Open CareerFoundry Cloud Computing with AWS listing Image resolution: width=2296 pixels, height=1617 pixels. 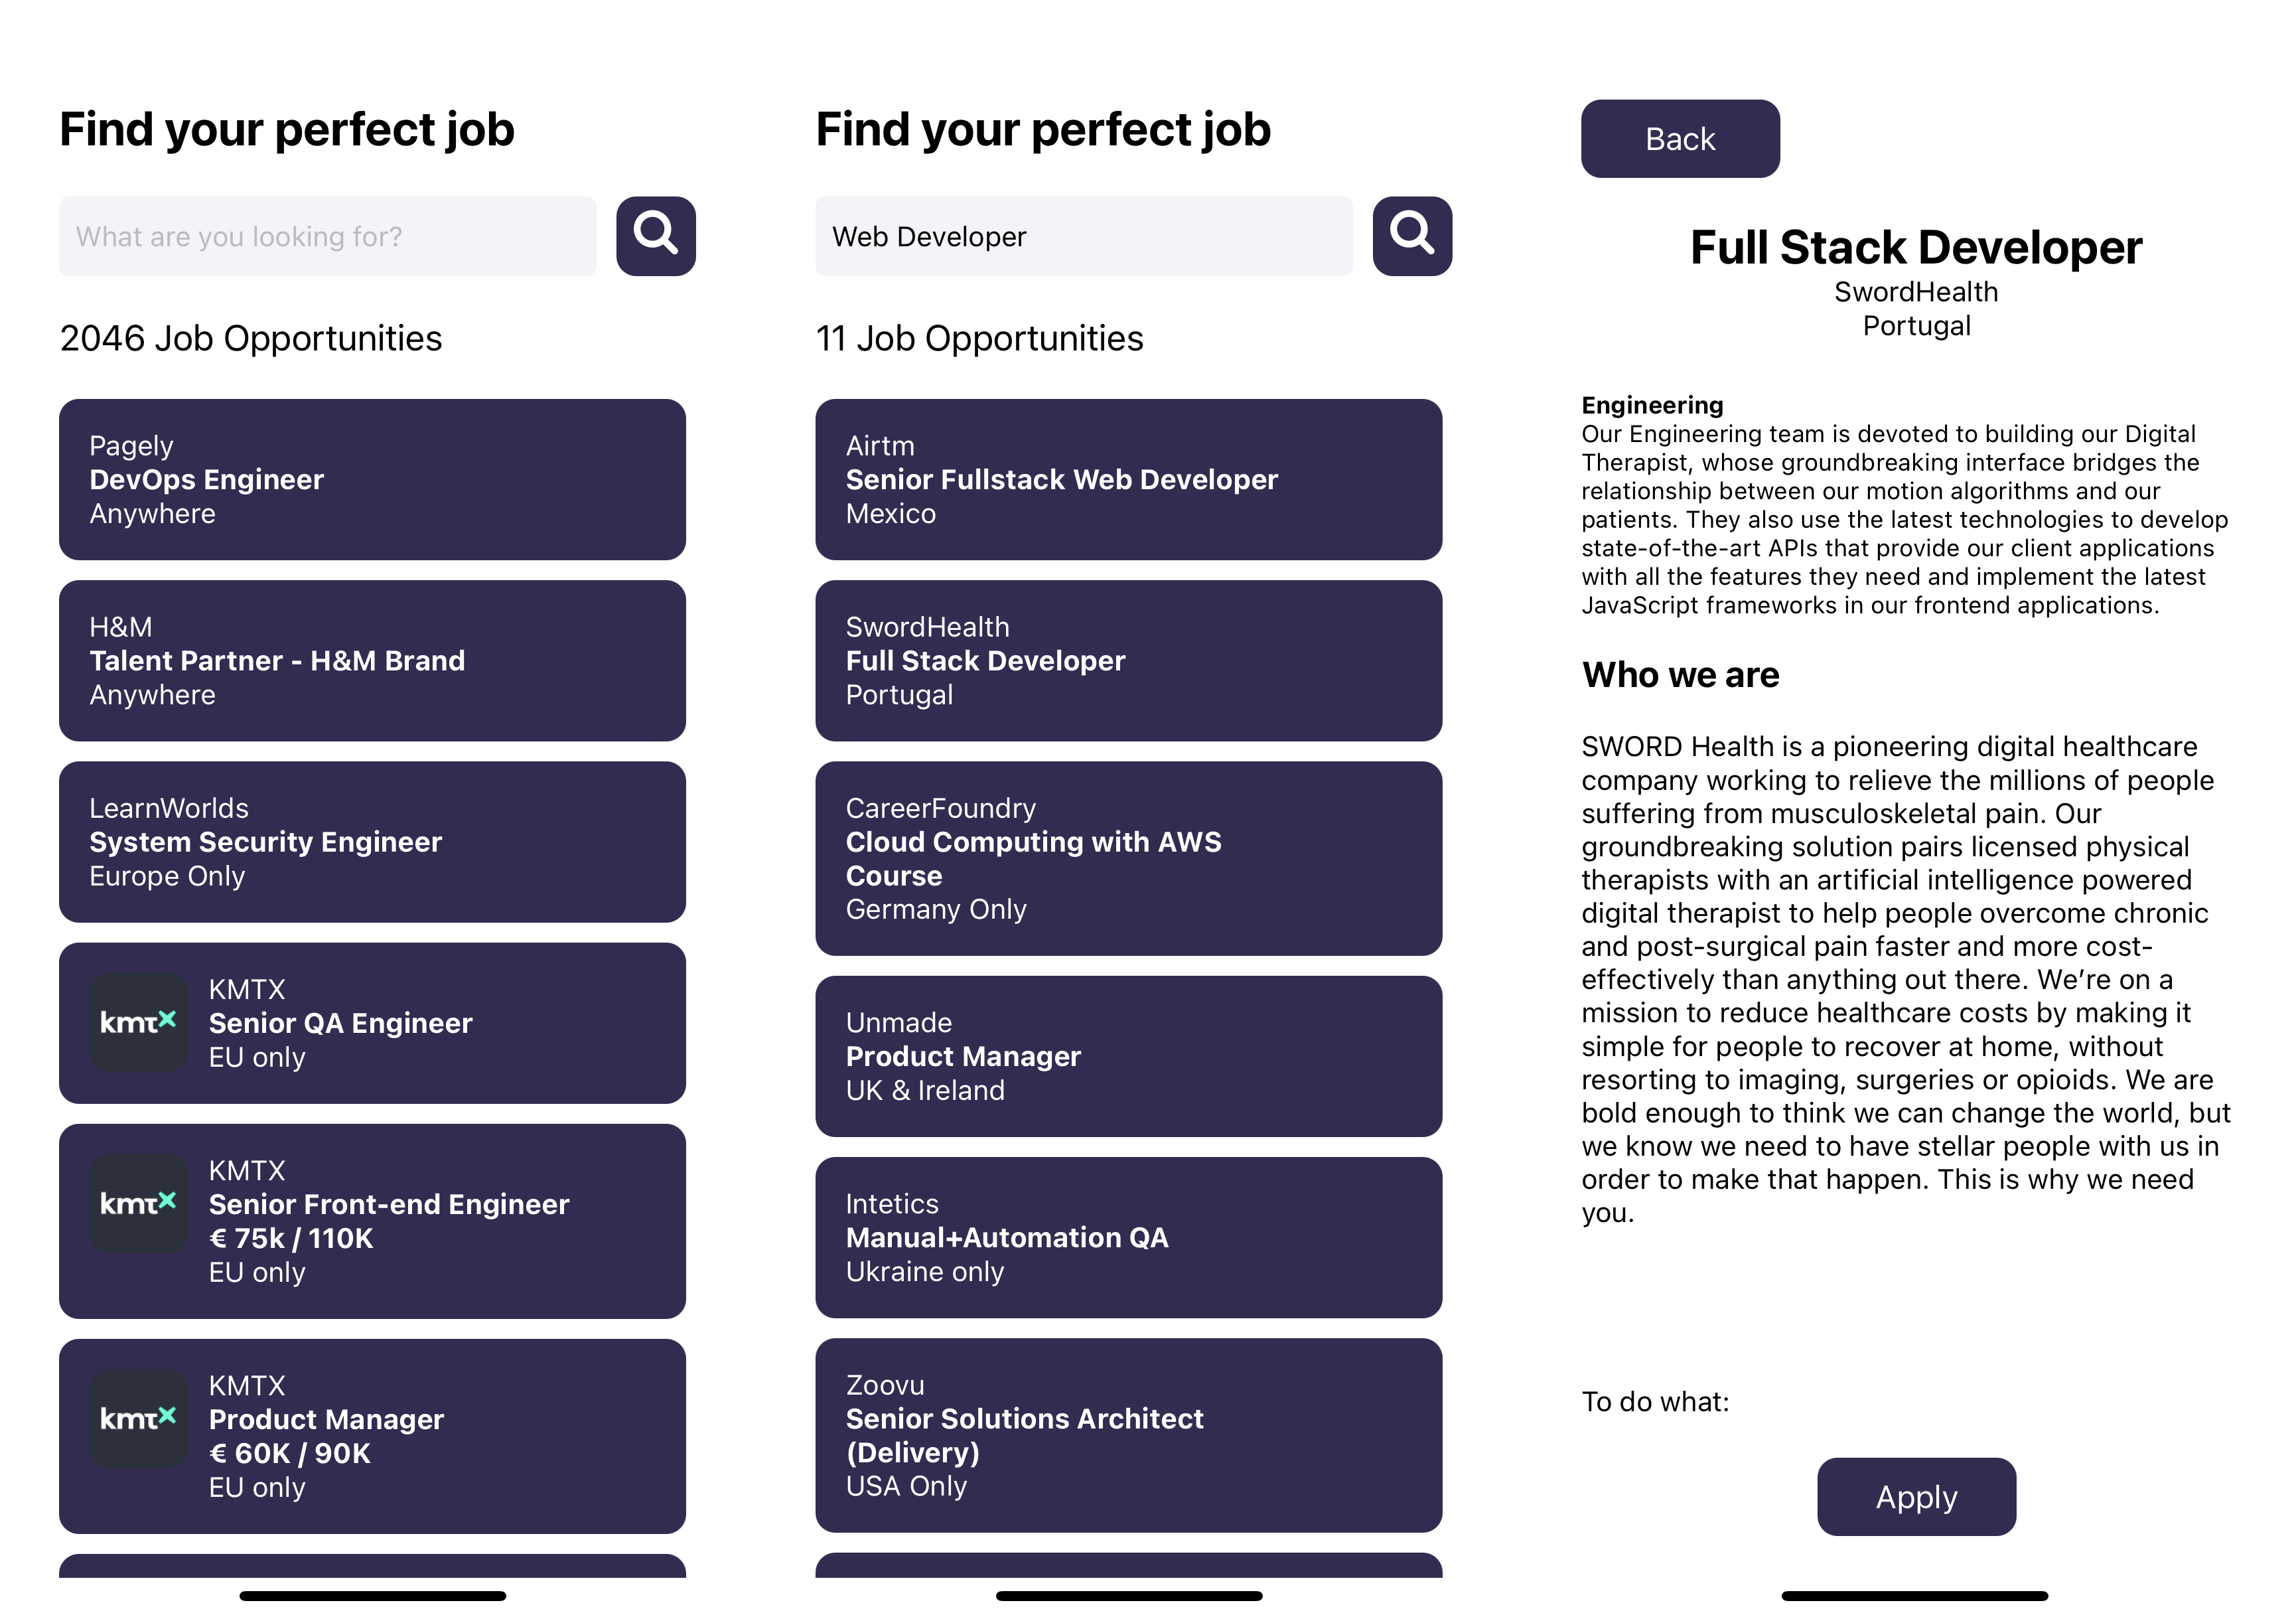(x=1128, y=858)
